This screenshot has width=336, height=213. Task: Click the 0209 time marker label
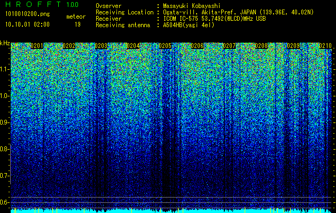tap(293, 46)
